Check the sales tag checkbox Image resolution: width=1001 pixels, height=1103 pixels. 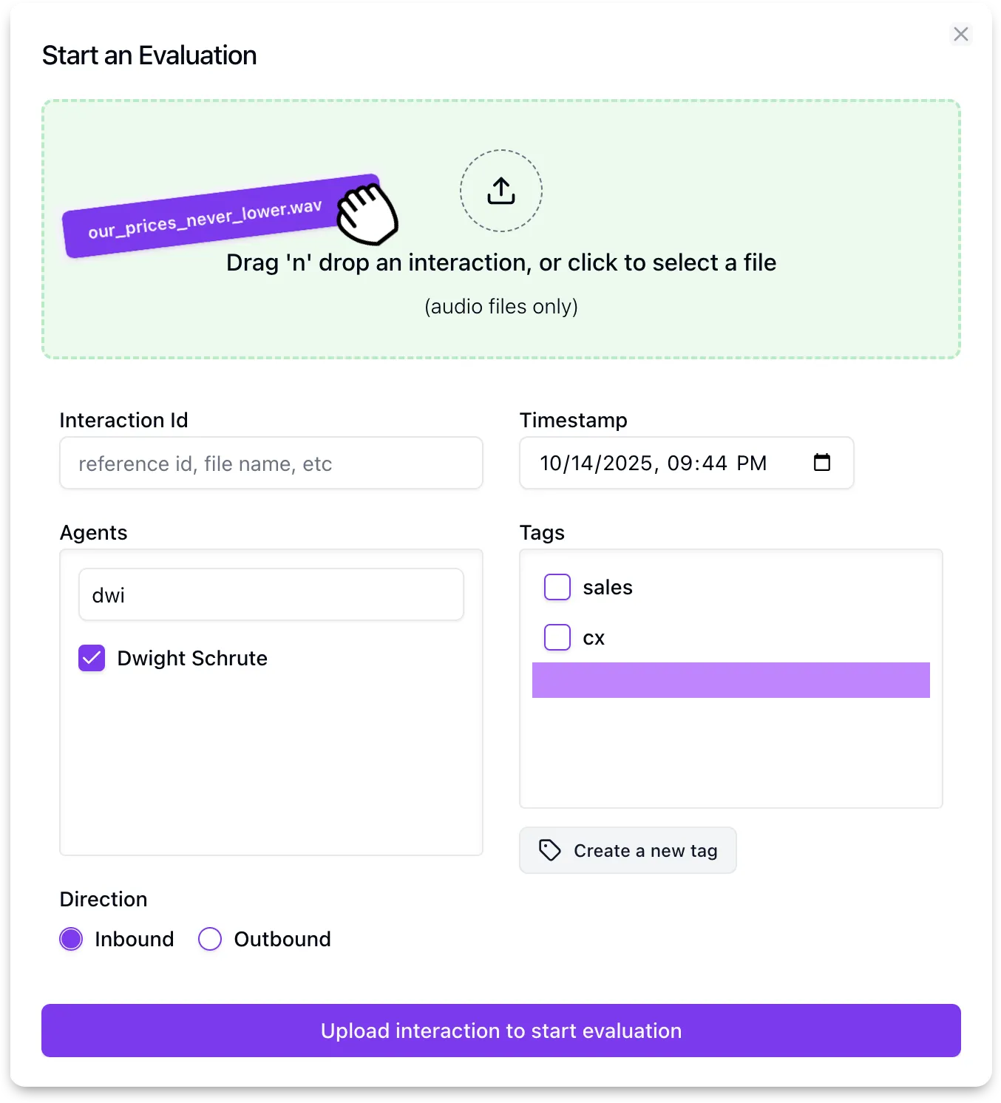coord(557,587)
